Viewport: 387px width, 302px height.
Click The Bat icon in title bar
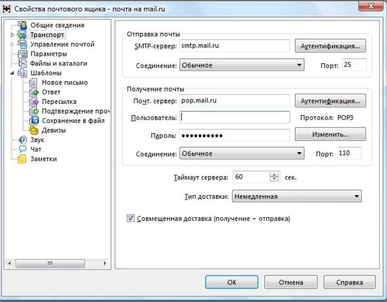[x=7, y=9]
